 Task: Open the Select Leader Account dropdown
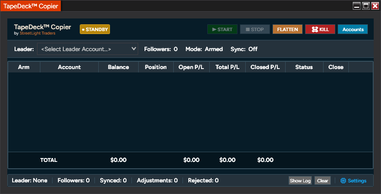(88, 49)
